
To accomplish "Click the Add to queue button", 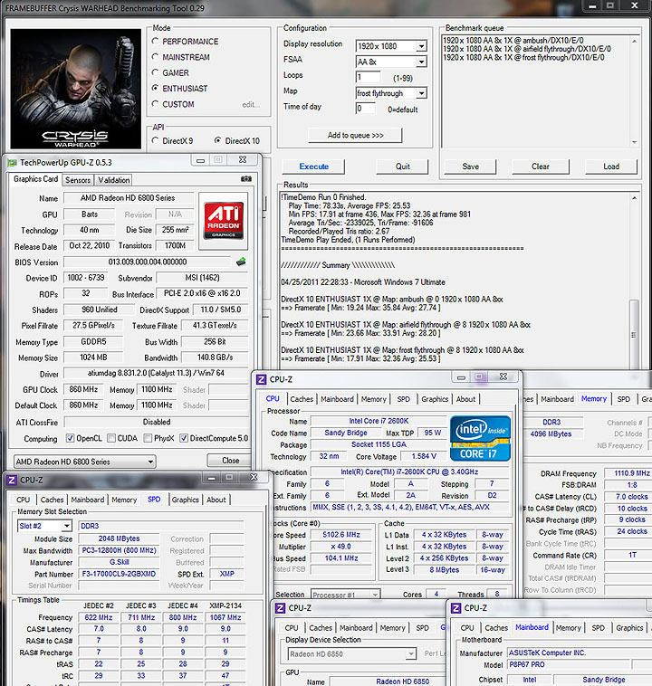I will click(355, 135).
